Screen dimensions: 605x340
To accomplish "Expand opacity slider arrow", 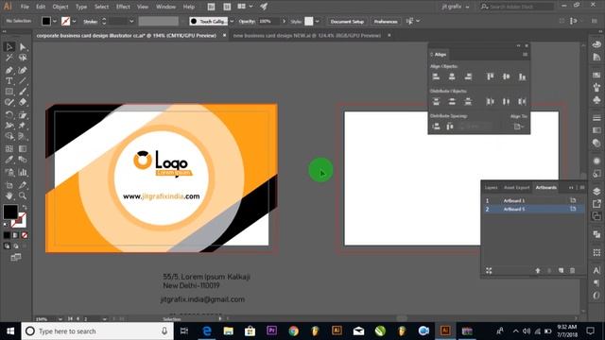I will coord(285,21).
